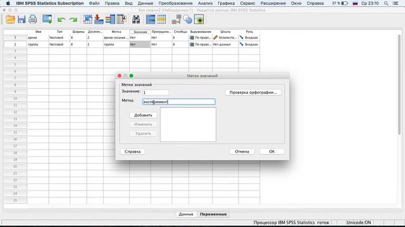The height and width of the screenshot is (227, 405).
Task: Click the Отмена button
Action: pyautogui.click(x=242, y=151)
